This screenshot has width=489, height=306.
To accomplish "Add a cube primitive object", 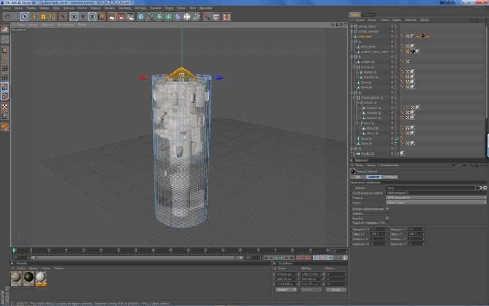I will point(141,17).
